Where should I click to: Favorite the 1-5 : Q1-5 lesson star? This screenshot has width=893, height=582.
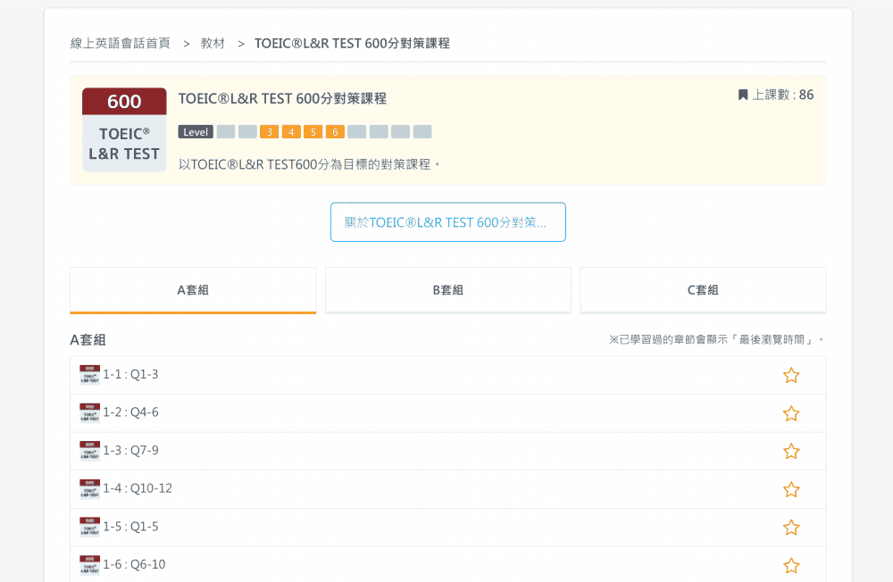(x=791, y=528)
